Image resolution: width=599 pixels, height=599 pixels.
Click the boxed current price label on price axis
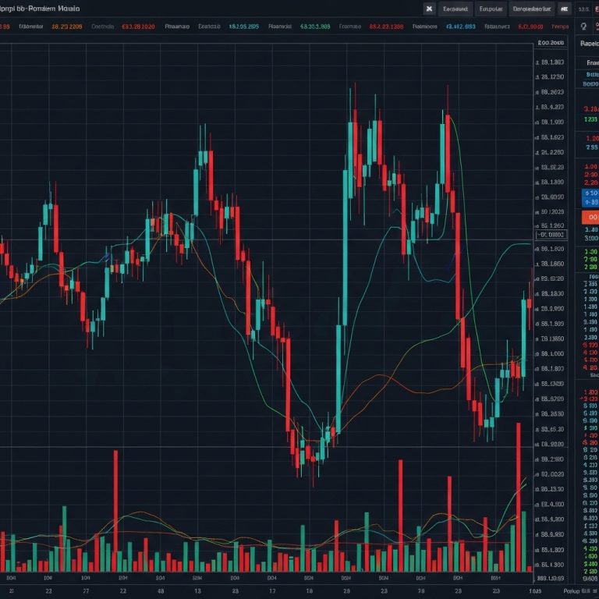tap(551, 234)
